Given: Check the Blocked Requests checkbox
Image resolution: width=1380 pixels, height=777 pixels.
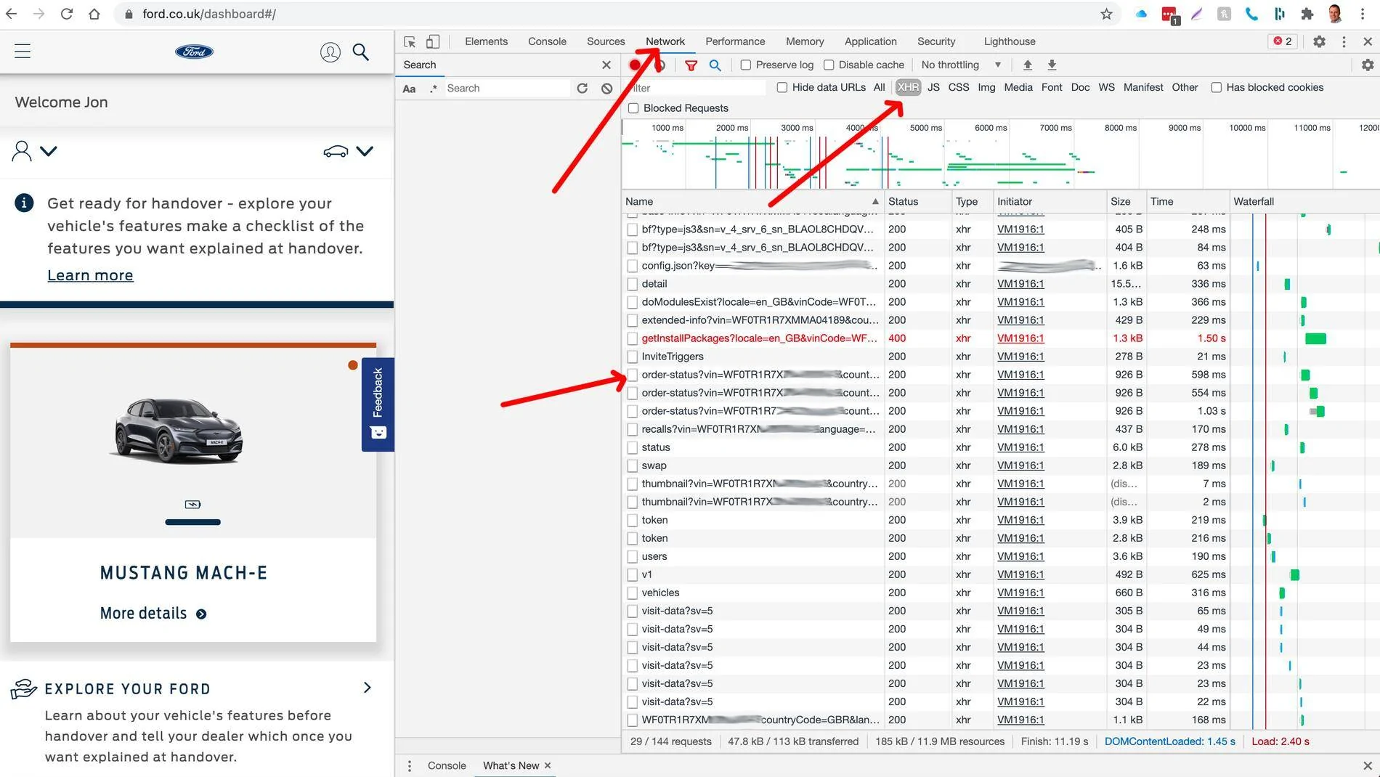Looking at the screenshot, I should 633,108.
